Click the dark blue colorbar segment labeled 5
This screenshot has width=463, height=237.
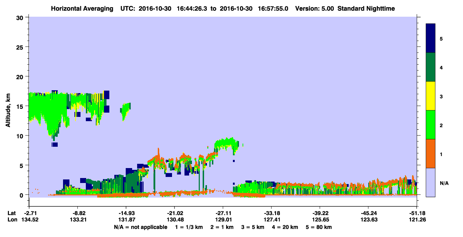(431, 38)
